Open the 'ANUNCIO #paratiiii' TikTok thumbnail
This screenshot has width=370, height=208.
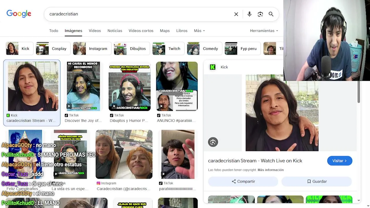177,86
